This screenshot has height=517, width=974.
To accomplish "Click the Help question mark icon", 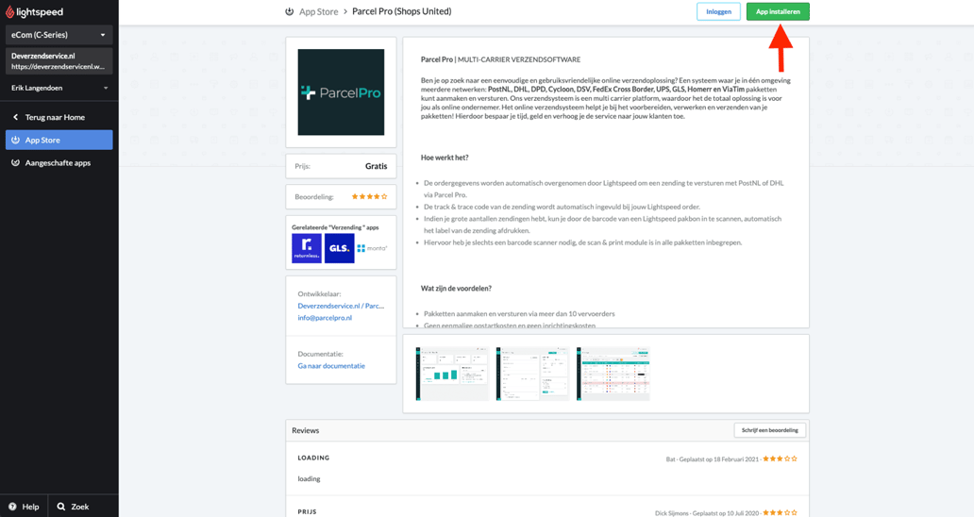I will click(13, 507).
